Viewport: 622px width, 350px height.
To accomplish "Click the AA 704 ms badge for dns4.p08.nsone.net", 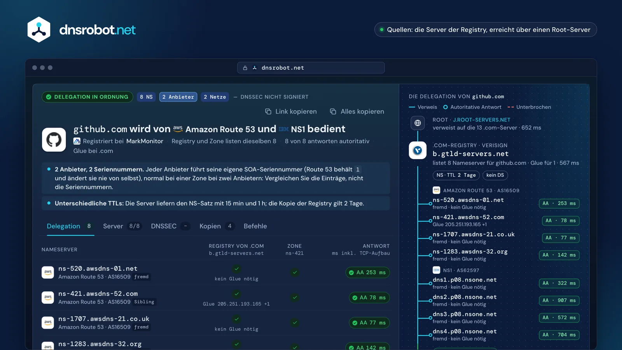I will [559, 335].
